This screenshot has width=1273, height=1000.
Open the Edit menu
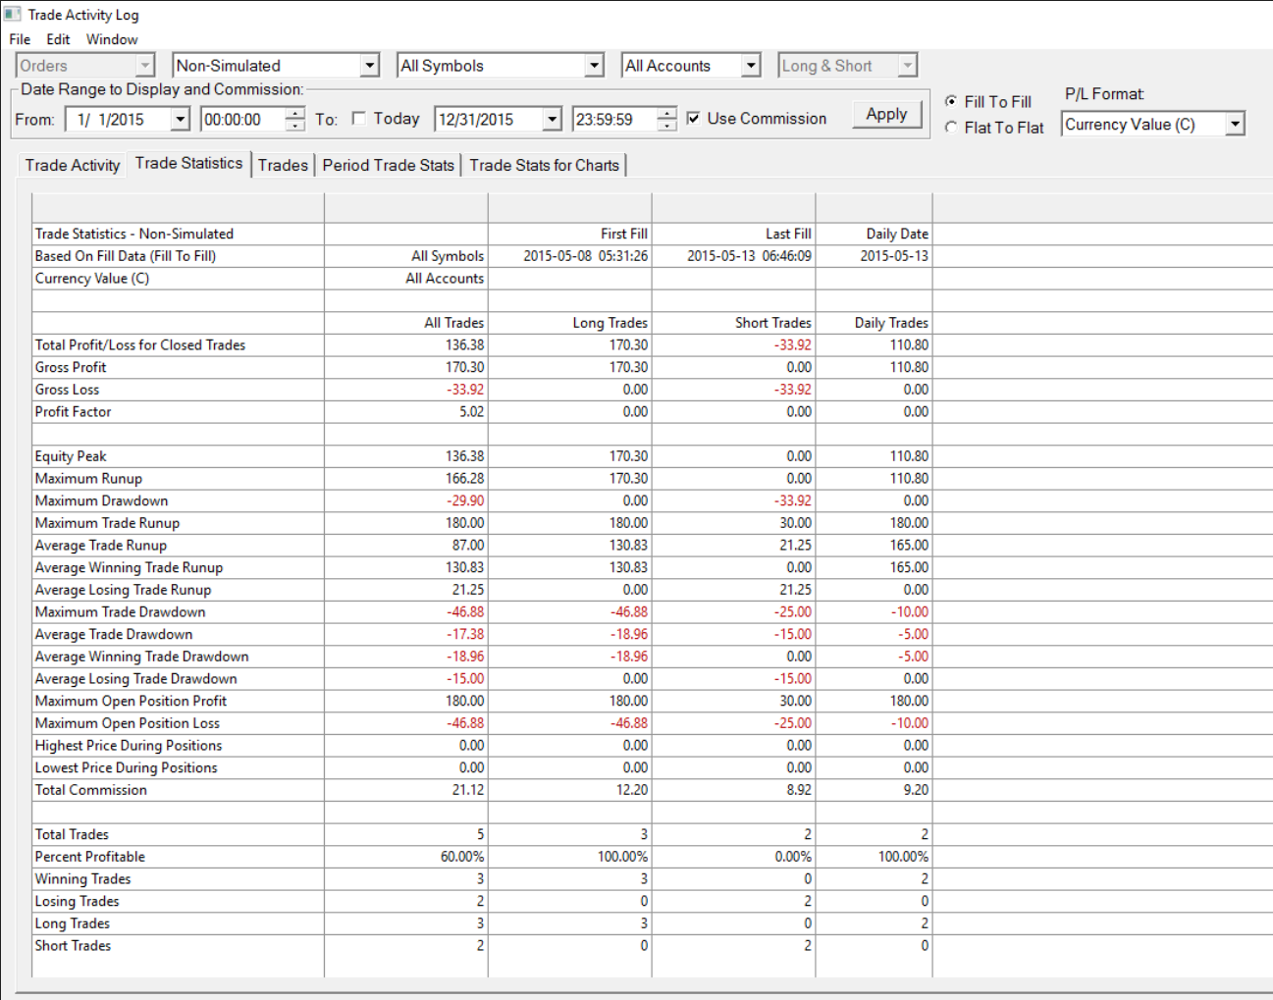click(58, 39)
